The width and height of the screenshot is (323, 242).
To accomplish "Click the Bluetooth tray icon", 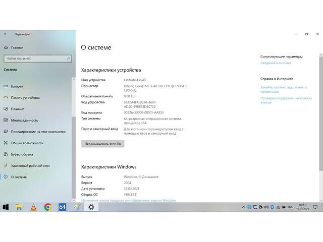I will (x=272, y=207).
